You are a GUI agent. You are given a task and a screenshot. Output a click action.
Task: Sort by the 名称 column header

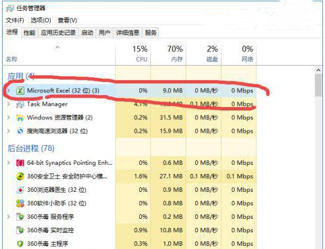(59, 53)
